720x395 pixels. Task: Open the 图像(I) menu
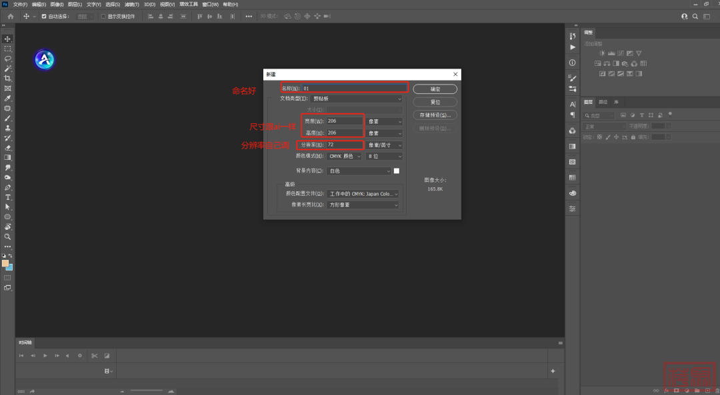point(57,4)
